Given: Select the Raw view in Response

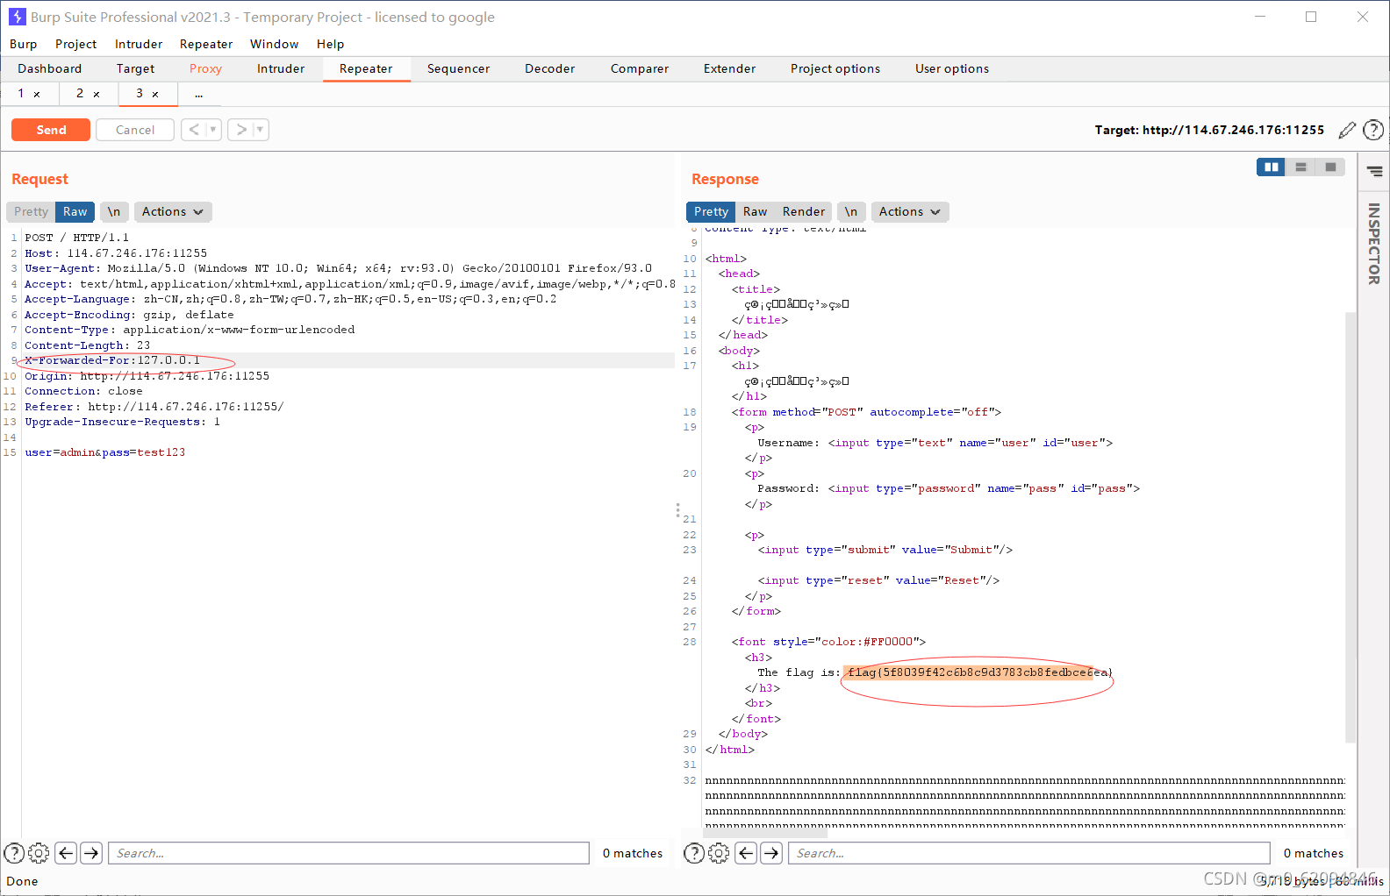Looking at the screenshot, I should tap(755, 211).
